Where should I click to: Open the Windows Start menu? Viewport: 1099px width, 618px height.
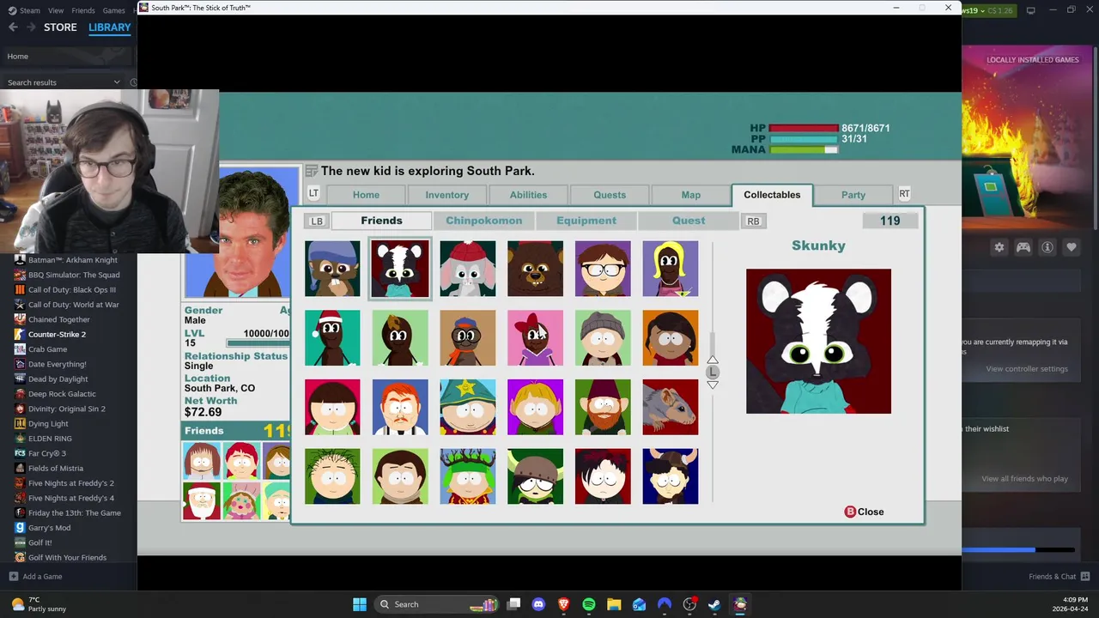coord(360,604)
